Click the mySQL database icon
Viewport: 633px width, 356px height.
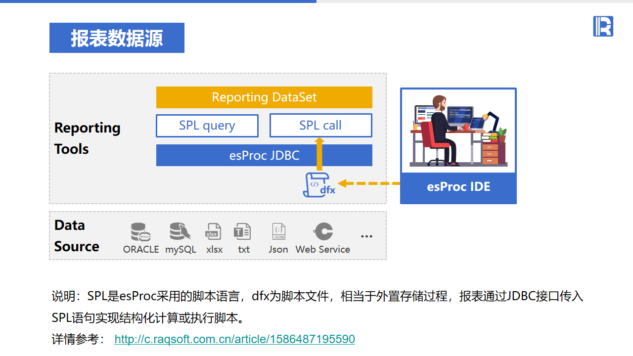[180, 231]
